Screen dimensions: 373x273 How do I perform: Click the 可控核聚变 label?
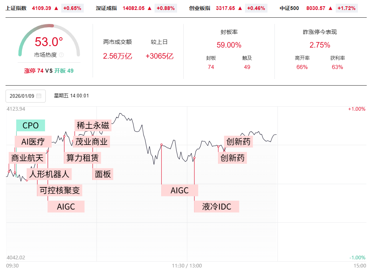click(x=60, y=190)
